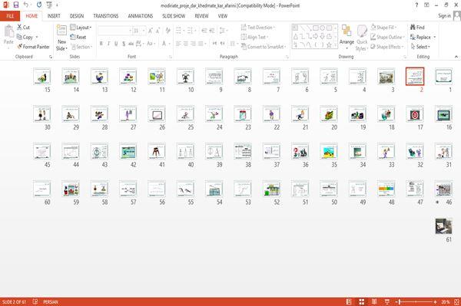The height and width of the screenshot is (306, 461).
Task: Open the Shape Outline dropdown
Action: coord(387,37)
